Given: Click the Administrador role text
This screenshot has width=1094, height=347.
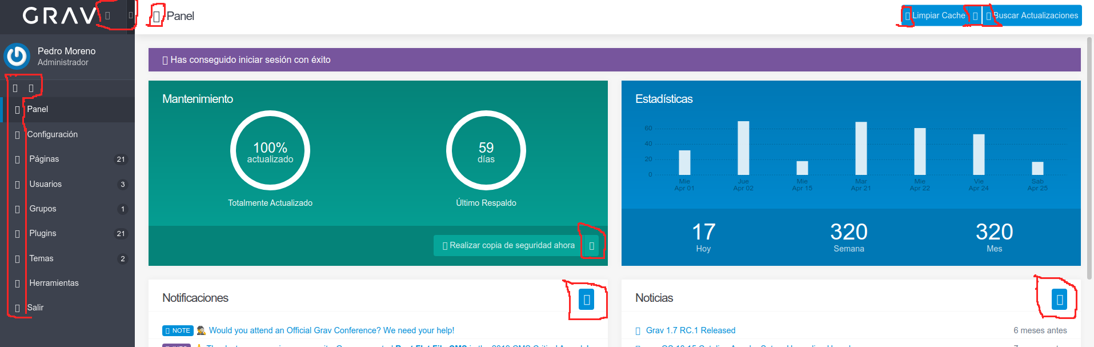Looking at the screenshot, I should coord(63,62).
